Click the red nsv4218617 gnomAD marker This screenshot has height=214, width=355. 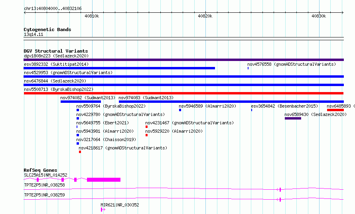(80, 152)
